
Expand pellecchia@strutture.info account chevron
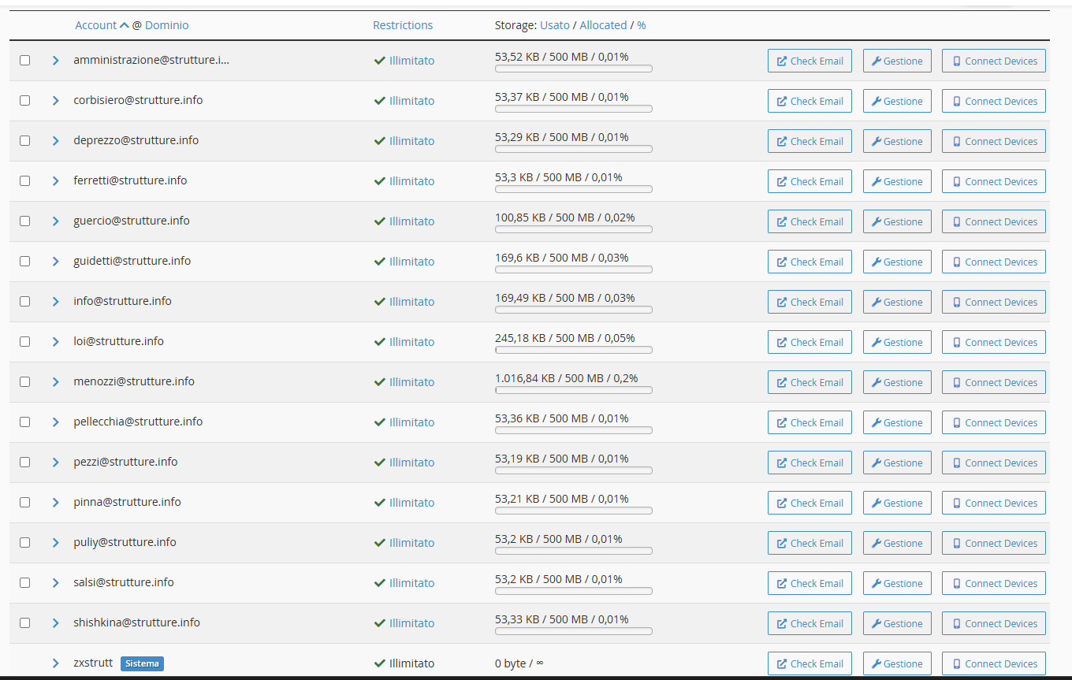point(55,422)
